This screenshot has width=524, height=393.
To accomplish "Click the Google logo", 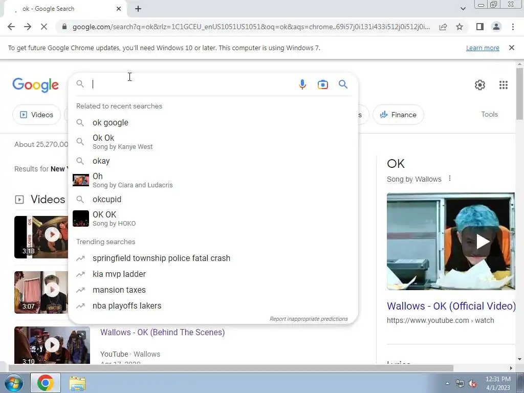I will pos(36,85).
